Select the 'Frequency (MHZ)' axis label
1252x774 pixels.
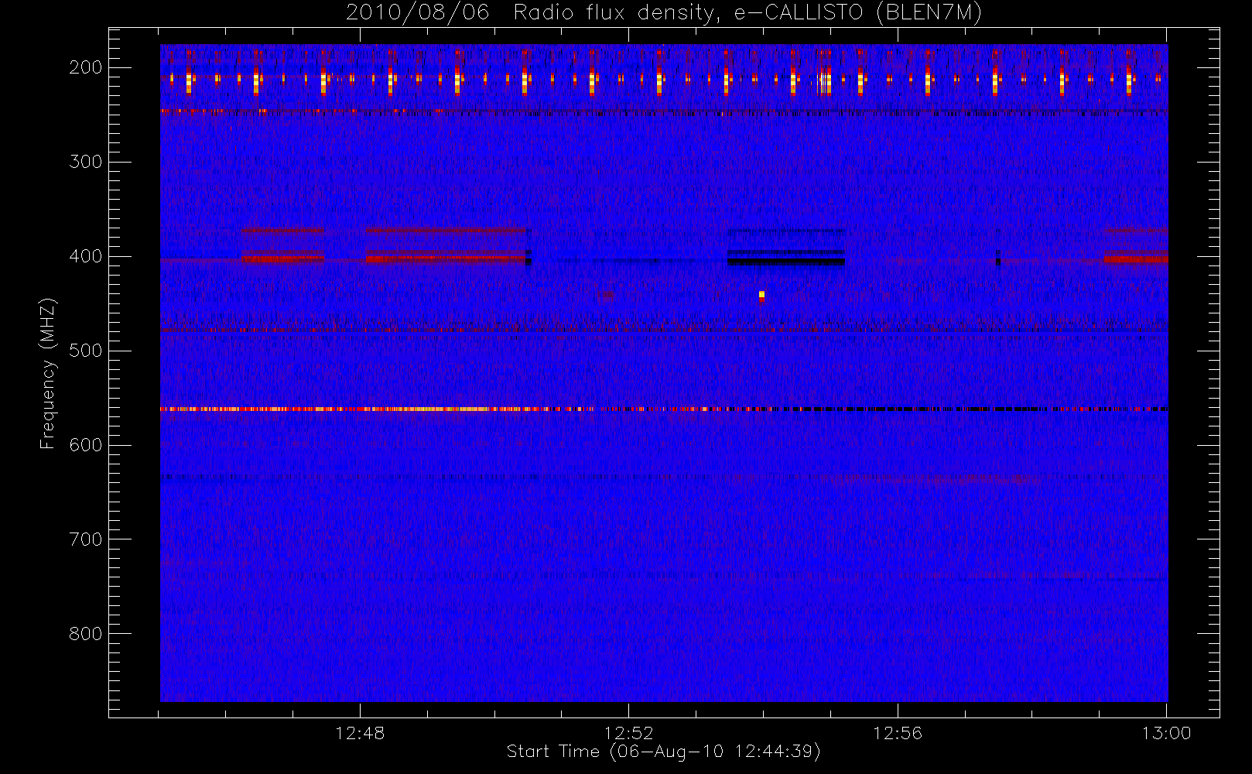click(48, 373)
